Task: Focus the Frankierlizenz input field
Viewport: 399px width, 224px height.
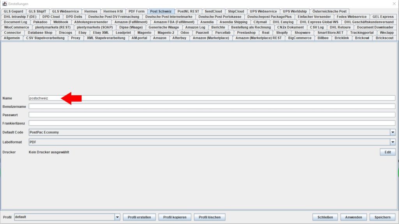Action: [x=212, y=123]
